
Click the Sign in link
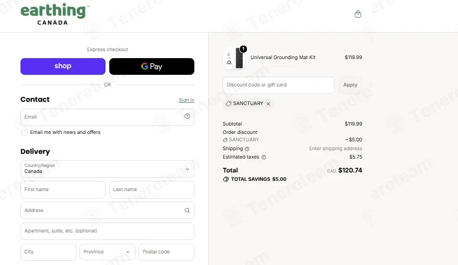click(186, 100)
